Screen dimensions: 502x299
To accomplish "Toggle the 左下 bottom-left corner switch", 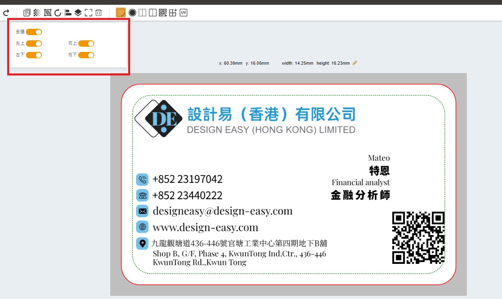I will pyautogui.click(x=34, y=55).
